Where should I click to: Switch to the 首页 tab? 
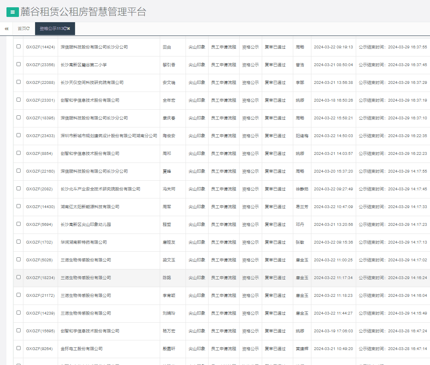tap(22, 29)
